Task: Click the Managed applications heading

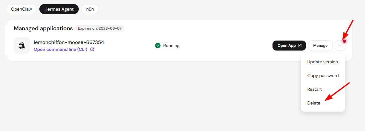Action: [43, 28]
